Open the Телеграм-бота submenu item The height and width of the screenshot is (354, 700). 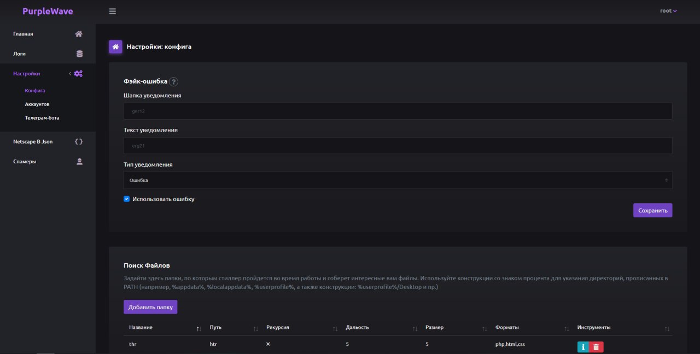pos(42,117)
